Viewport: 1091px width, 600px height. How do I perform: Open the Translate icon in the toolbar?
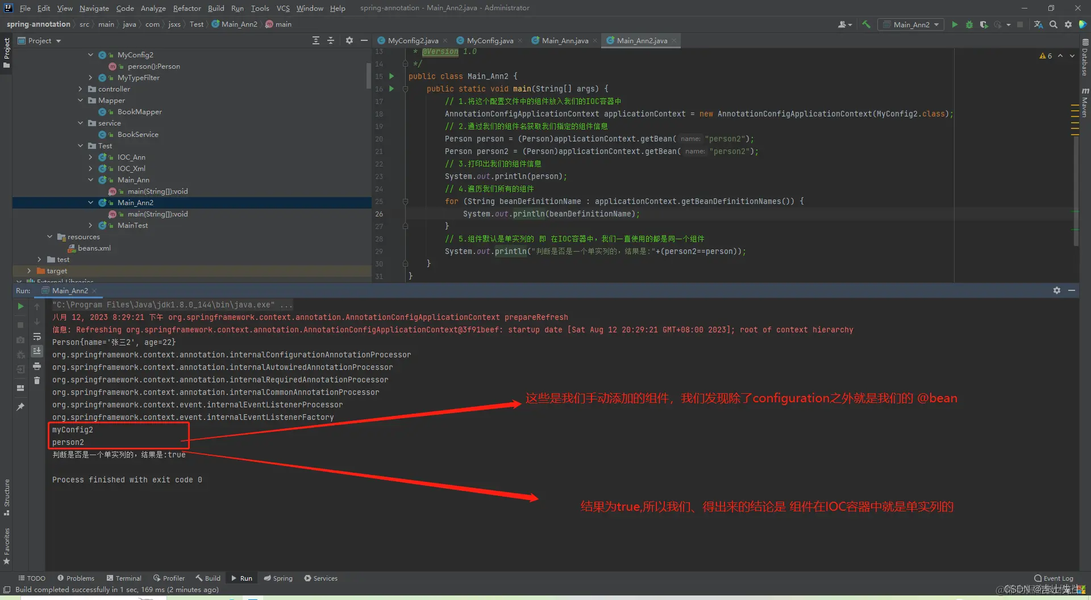(1038, 24)
